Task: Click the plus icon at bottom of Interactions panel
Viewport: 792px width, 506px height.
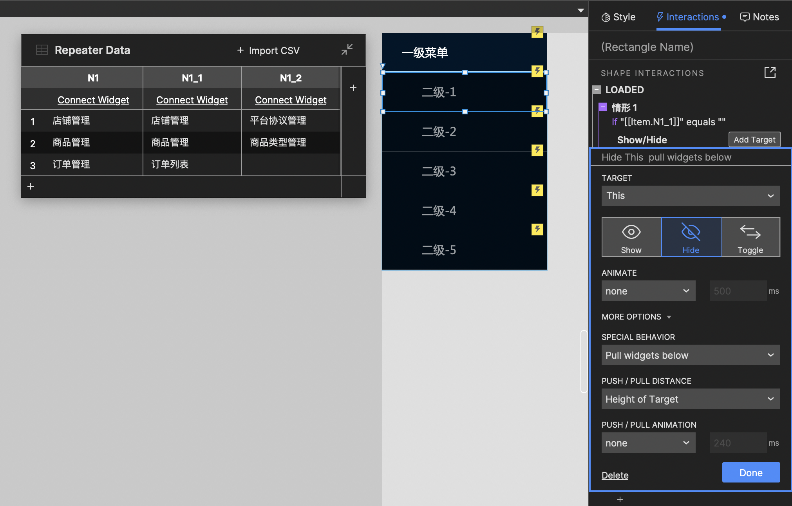Action: point(620,499)
